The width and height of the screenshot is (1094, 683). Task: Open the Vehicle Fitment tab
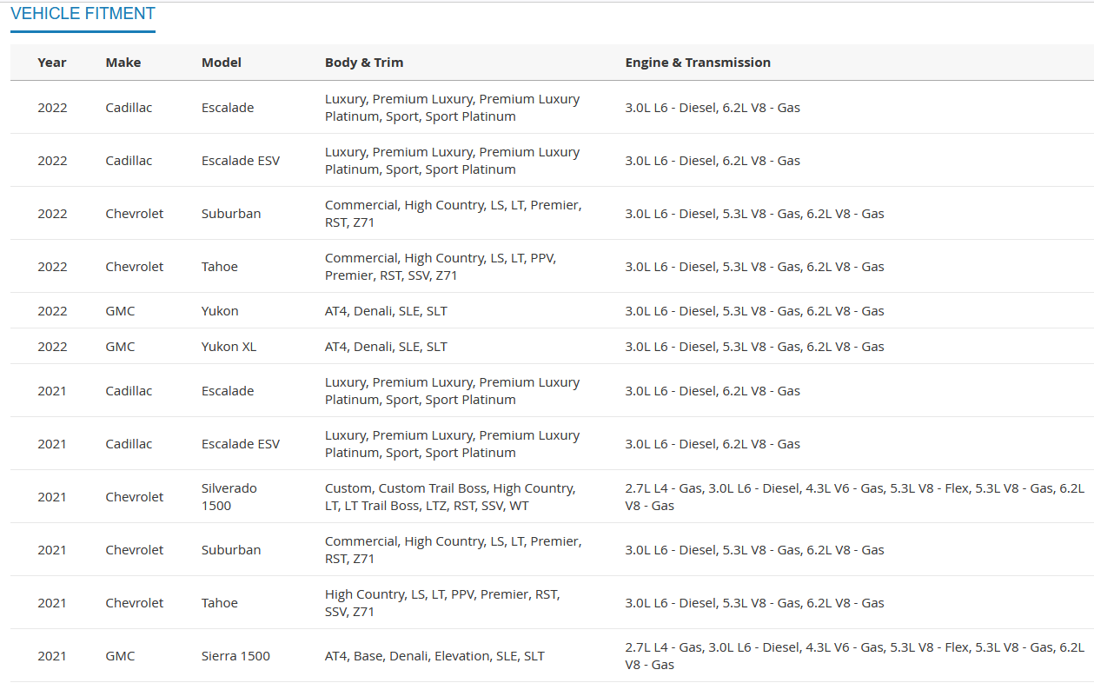[83, 14]
